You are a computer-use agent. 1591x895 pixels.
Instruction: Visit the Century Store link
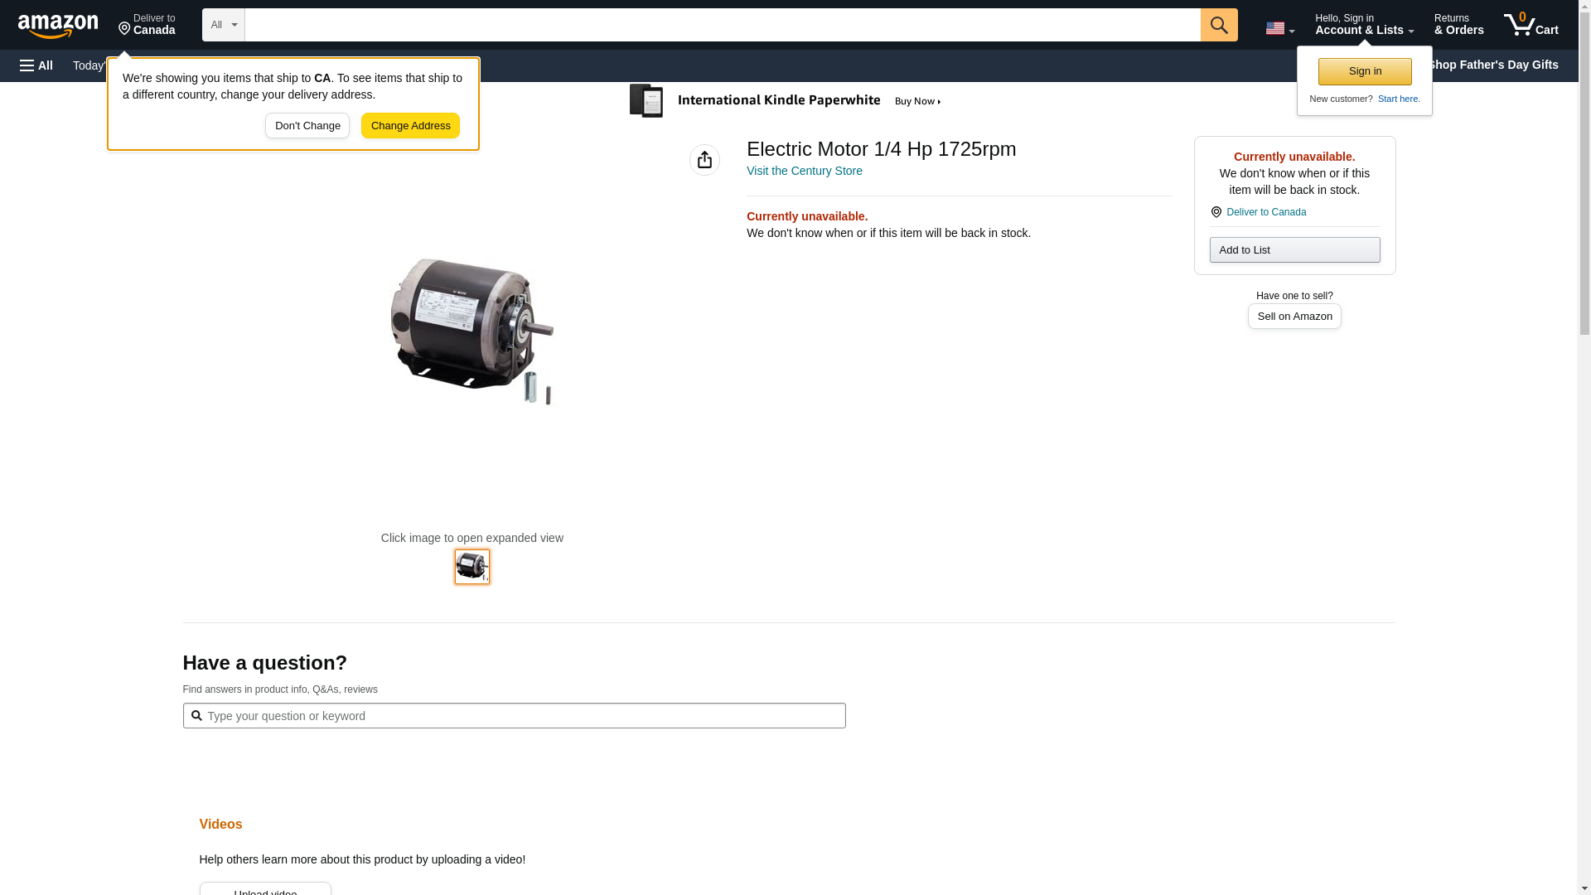[x=804, y=171]
